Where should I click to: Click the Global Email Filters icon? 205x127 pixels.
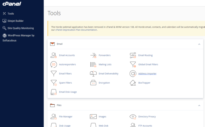(x=133, y=64)
